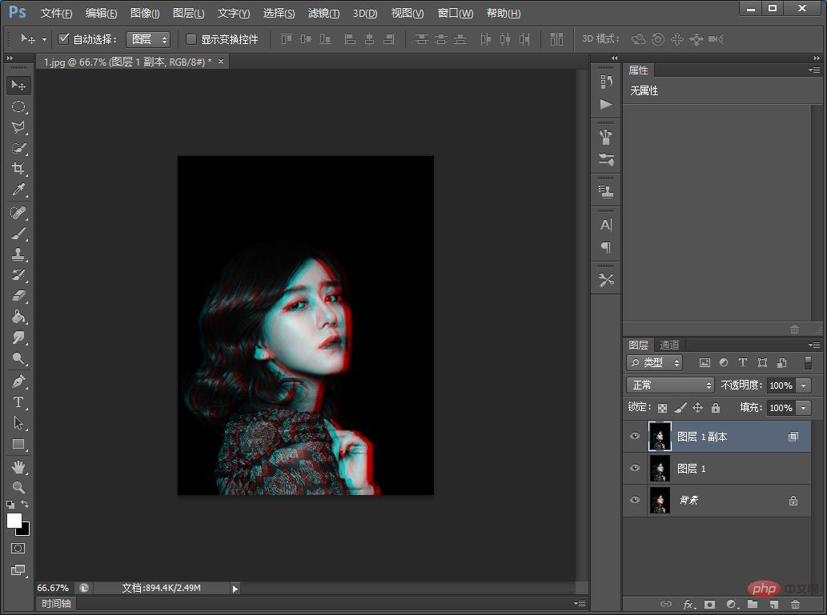Screen dimensions: 827x615
Task: Click the 时间轴 panel label
Action: click(x=56, y=604)
